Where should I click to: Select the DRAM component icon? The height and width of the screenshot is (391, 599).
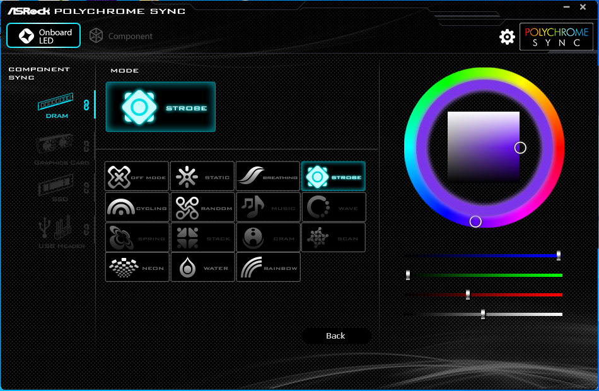coord(55,105)
